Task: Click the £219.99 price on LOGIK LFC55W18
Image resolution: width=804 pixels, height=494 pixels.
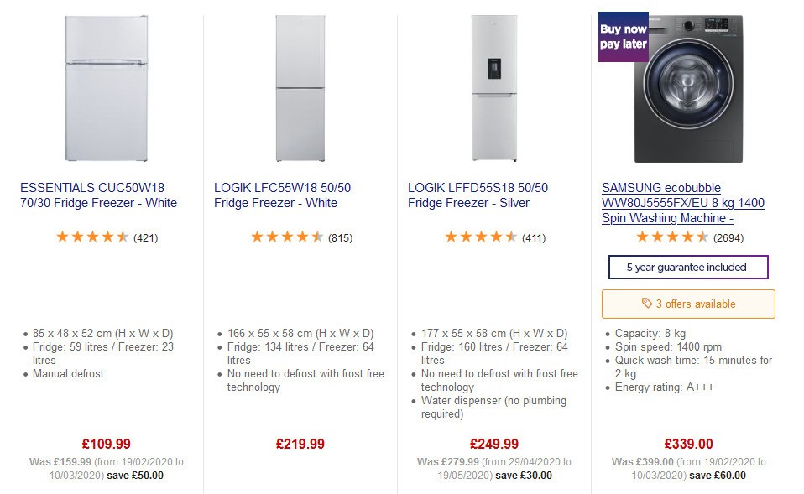Action: (299, 444)
